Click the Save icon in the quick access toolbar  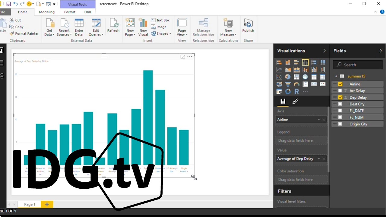point(8,4)
